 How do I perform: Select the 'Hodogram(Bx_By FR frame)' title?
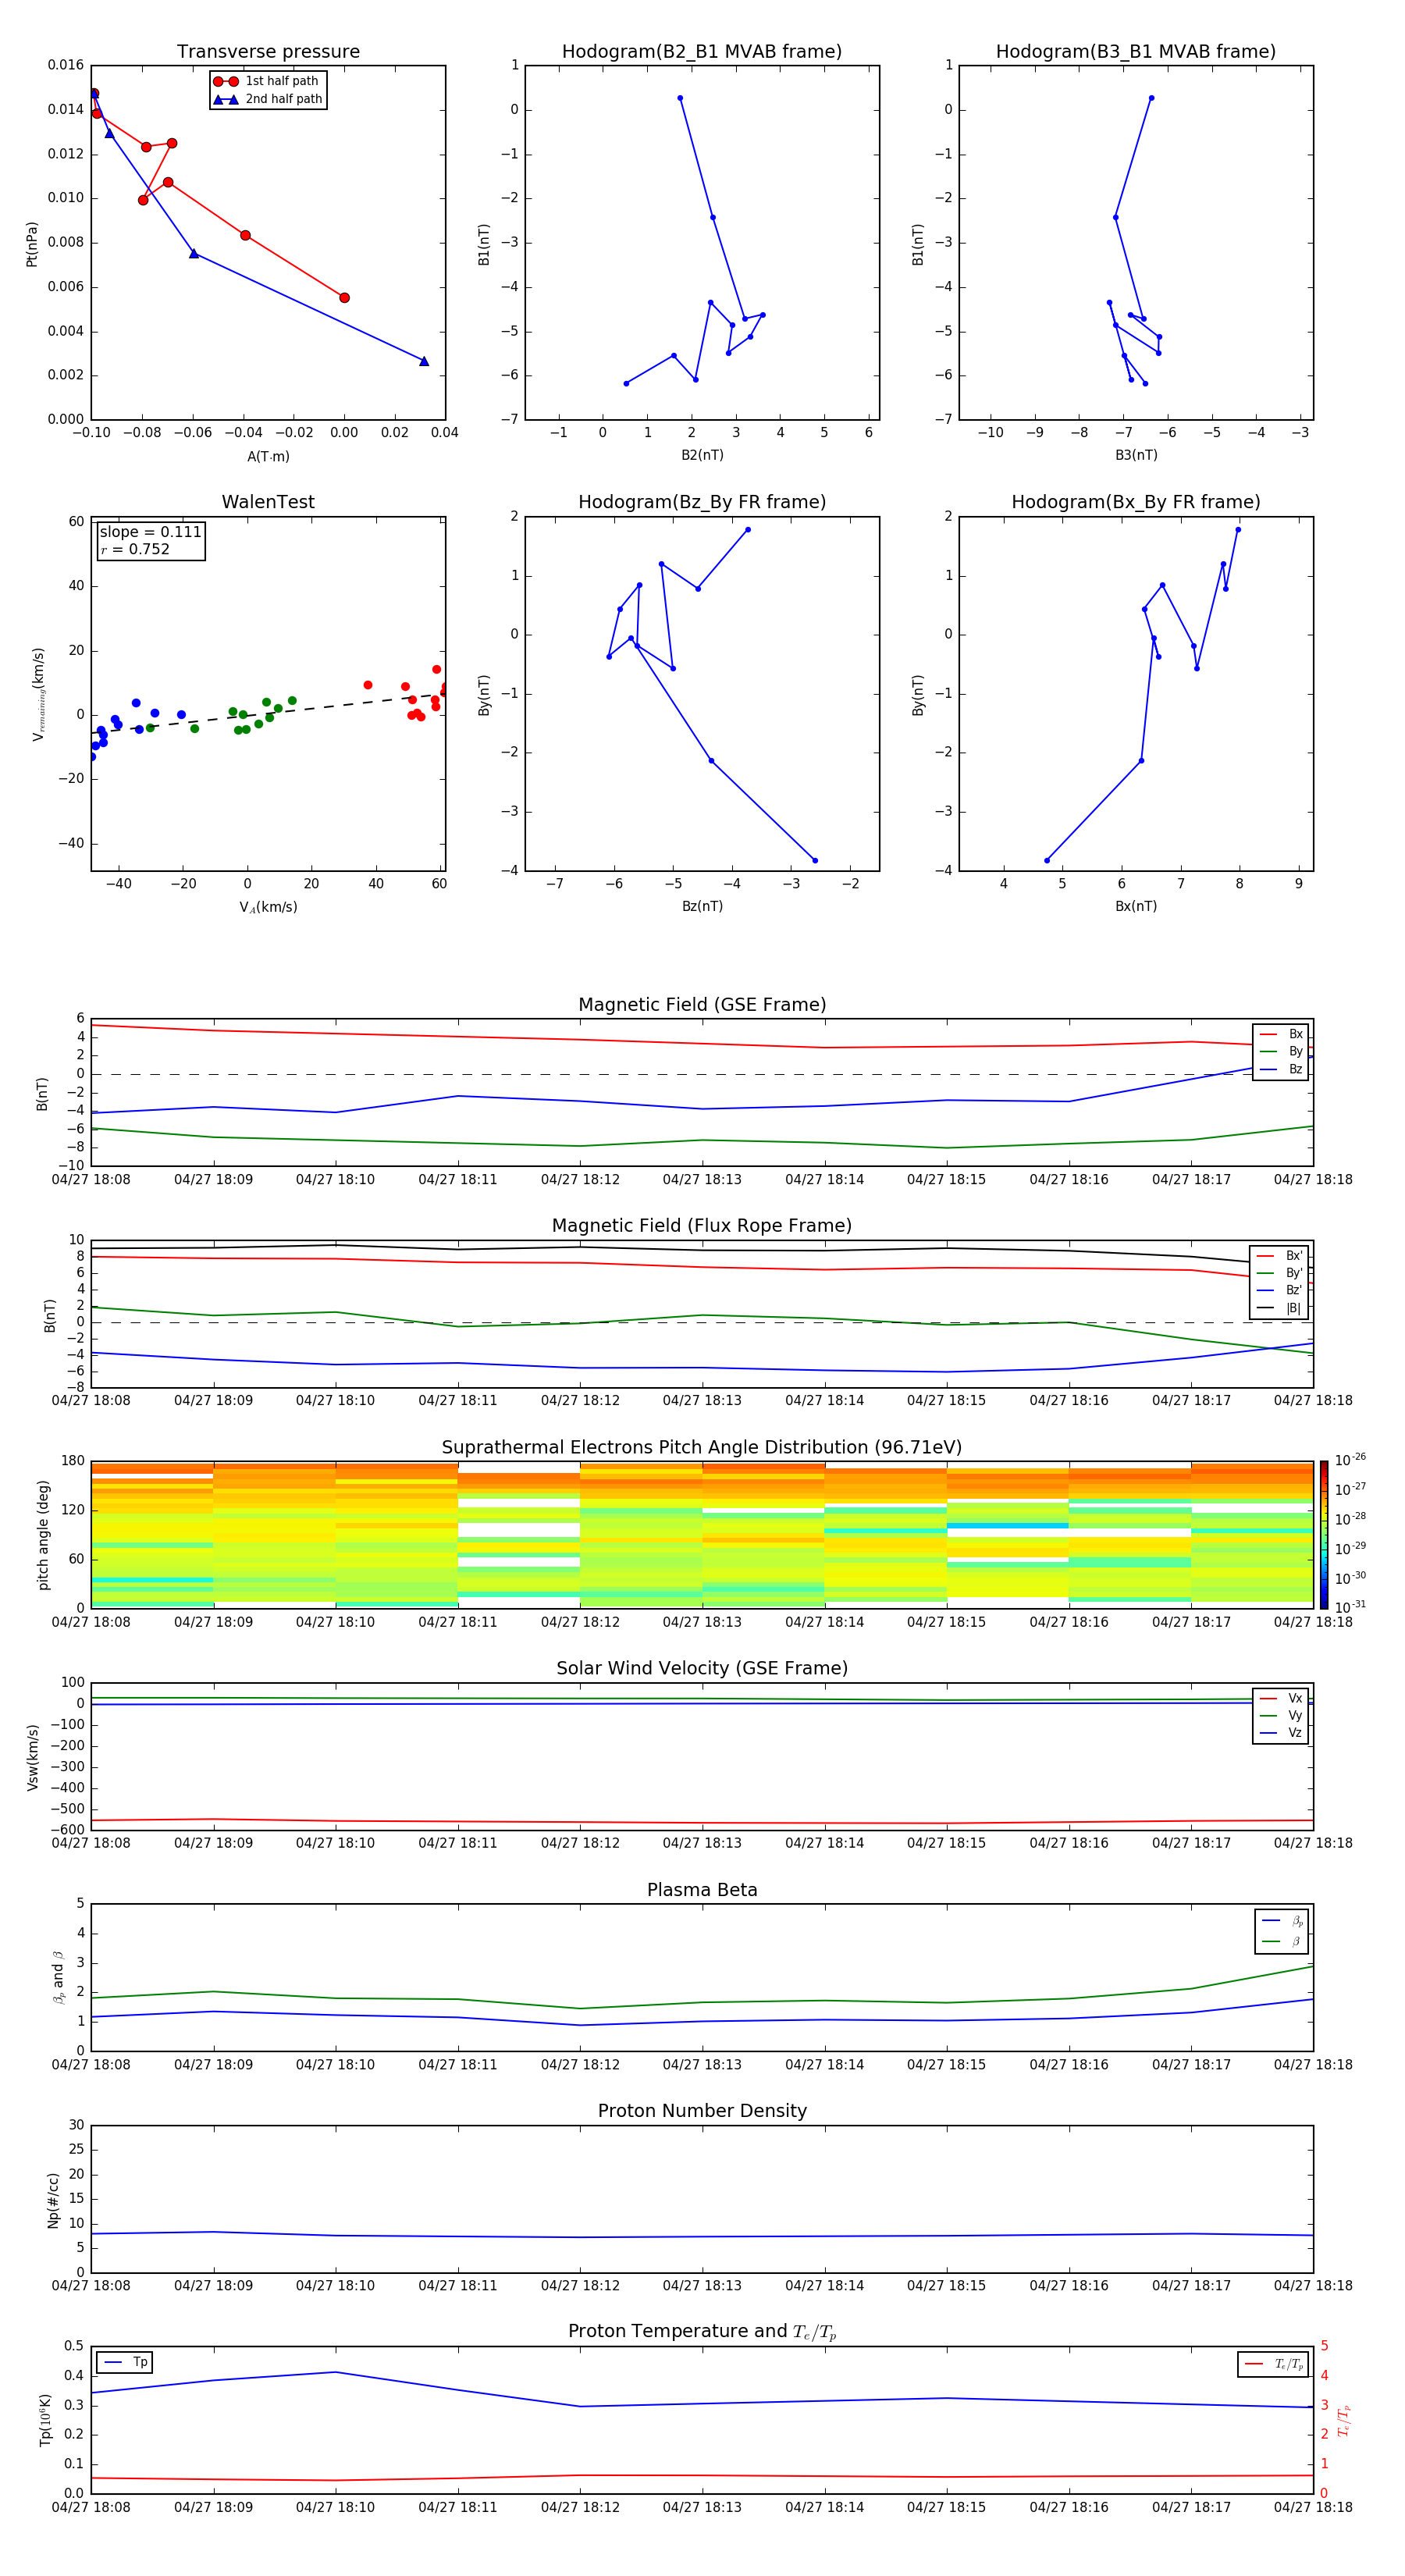(x=1136, y=502)
